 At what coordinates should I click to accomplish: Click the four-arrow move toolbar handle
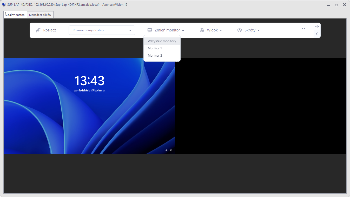tap(317, 27)
